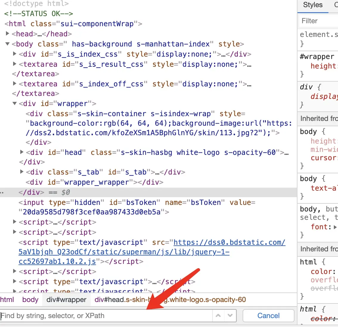
Task: Focus the Find by string search field
Action: [106, 316]
